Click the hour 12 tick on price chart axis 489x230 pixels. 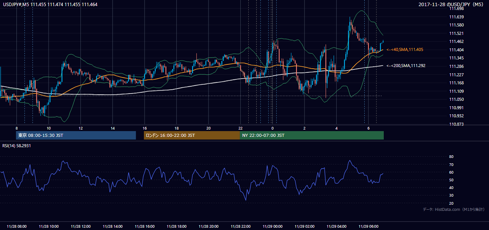(81, 128)
